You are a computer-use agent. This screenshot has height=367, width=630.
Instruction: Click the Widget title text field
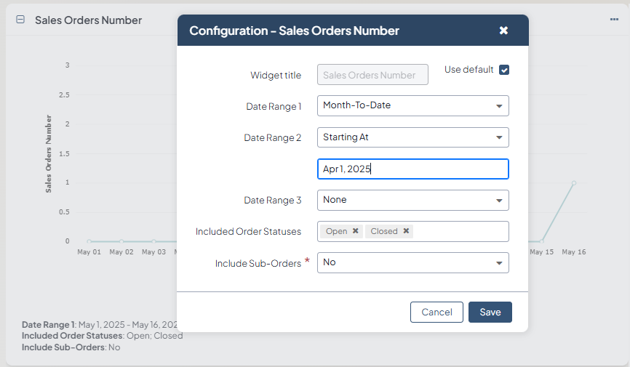click(x=372, y=75)
